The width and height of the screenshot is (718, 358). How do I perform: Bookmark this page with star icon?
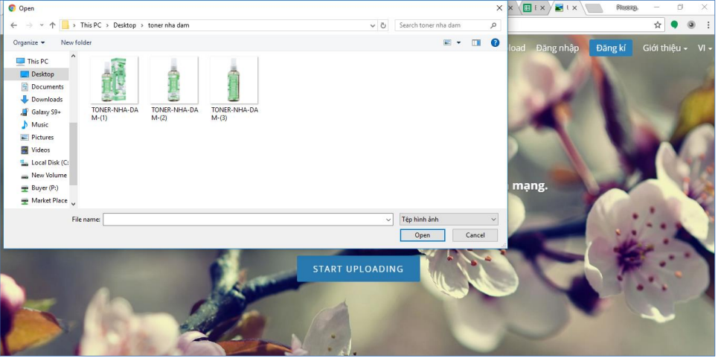(658, 25)
